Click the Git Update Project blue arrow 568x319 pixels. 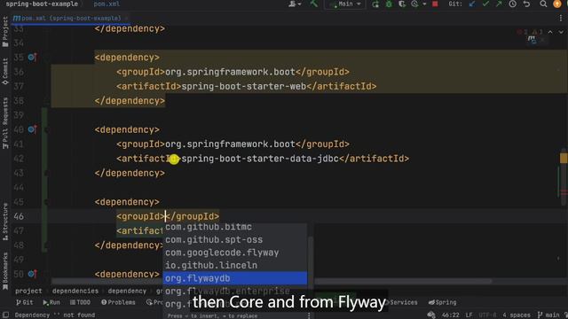(x=472, y=4)
